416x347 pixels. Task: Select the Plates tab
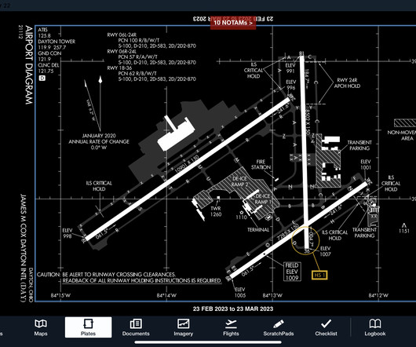point(89,327)
